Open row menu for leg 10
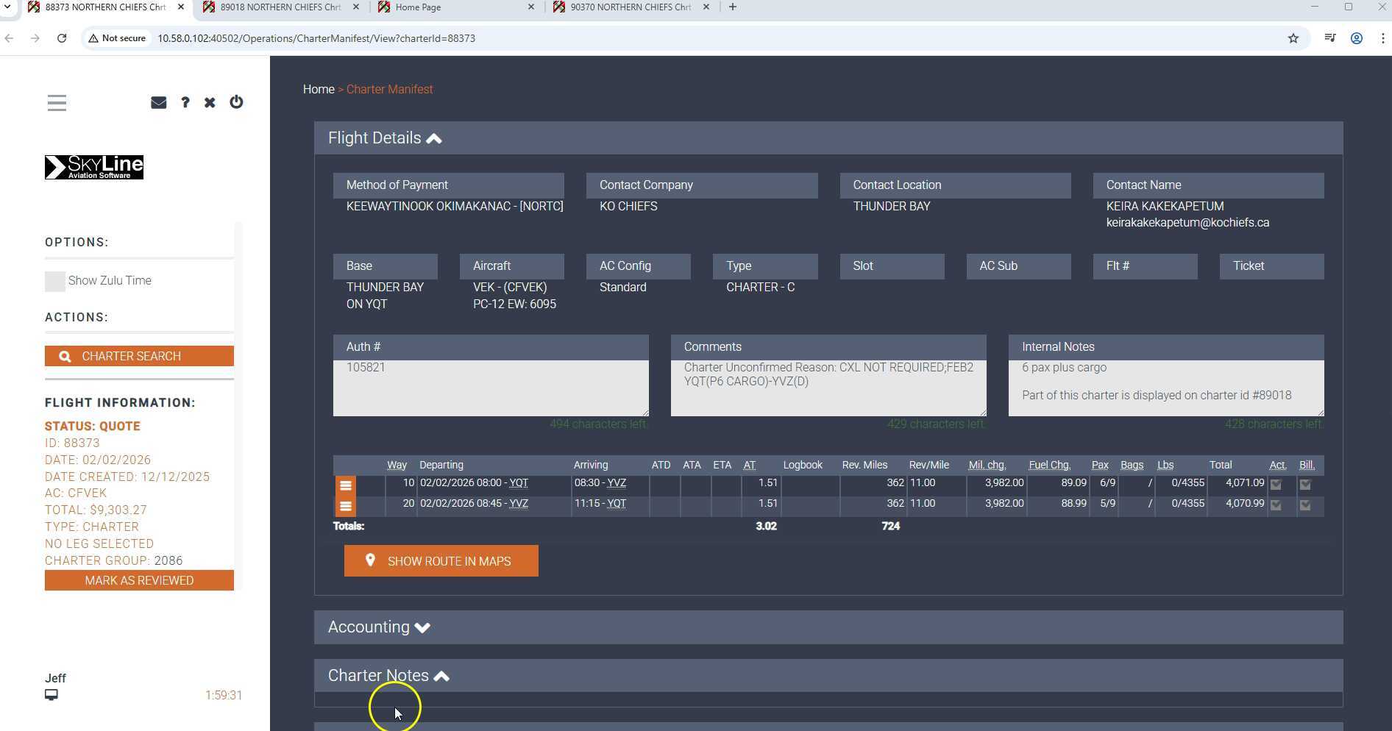This screenshot has height=731, width=1392. 345,485
